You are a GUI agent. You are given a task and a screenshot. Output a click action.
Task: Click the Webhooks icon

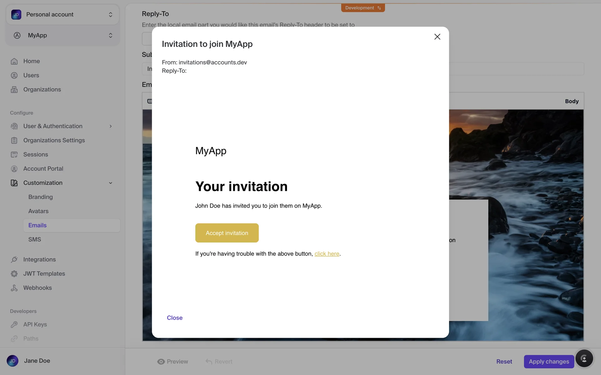click(14, 288)
